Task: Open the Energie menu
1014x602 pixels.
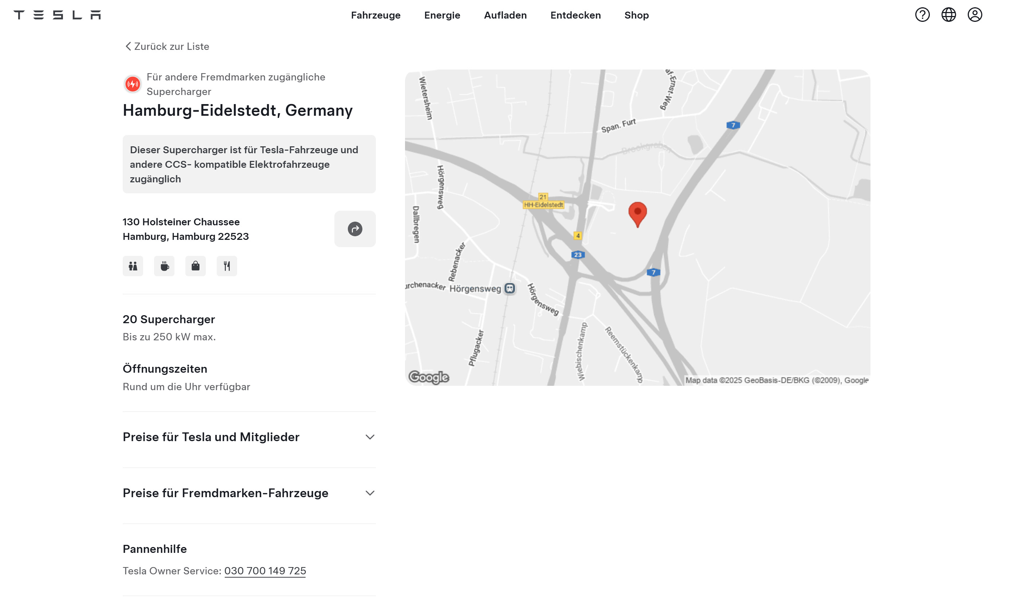Action: tap(442, 15)
